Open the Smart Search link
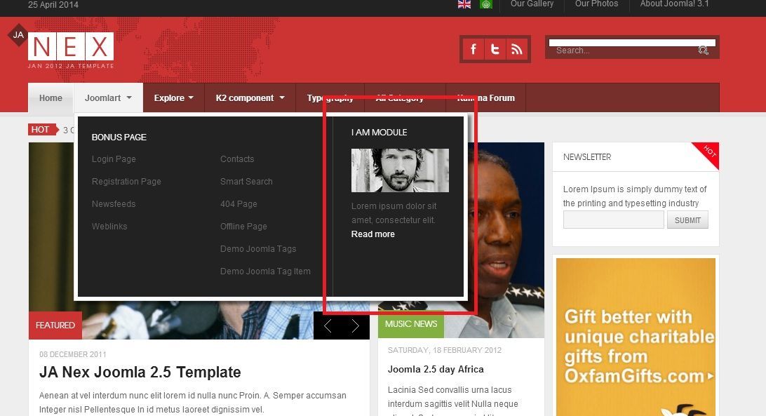Screen dimensions: 766x416 tap(246, 182)
